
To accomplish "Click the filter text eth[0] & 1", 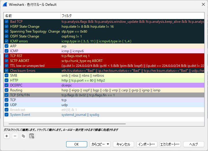I will [x=69, y=110].
